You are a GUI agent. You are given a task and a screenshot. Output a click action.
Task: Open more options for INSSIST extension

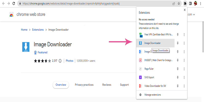pyautogui.click(x=184, y=60)
